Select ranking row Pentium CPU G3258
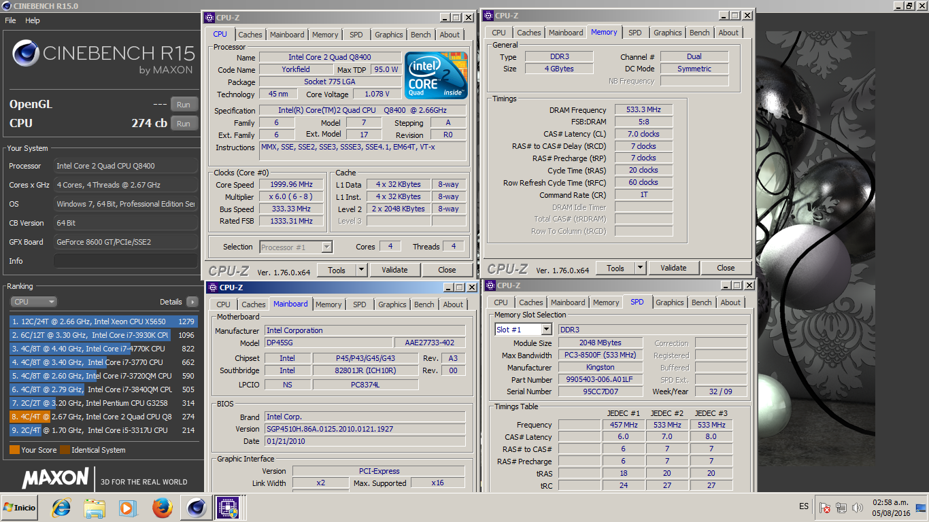929x522 pixels. [103, 403]
